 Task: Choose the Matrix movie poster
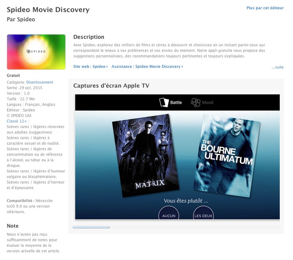[145, 155]
